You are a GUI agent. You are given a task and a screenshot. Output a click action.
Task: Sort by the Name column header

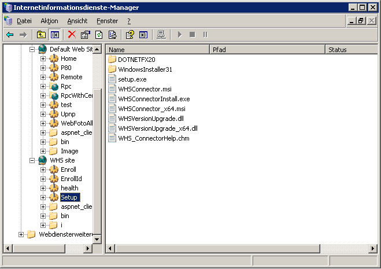[x=158, y=50]
